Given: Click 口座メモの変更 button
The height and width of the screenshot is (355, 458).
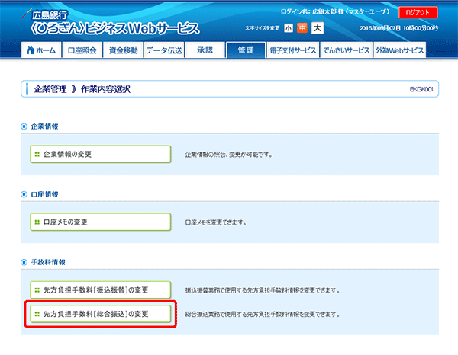Looking at the screenshot, I should tap(101, 222).
